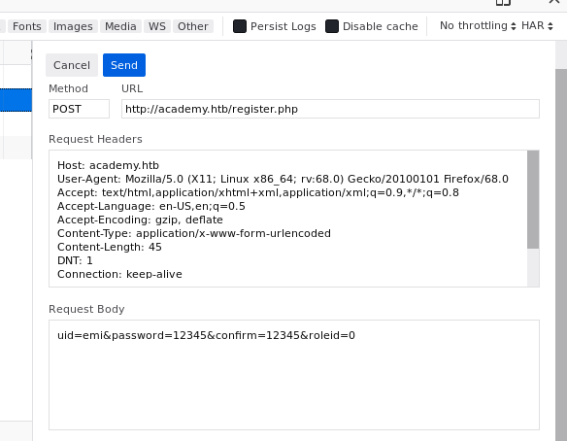Click the URL field with register.php
Image resolution: width=567 pixels, height=441 pixels.
pos(330,109)
